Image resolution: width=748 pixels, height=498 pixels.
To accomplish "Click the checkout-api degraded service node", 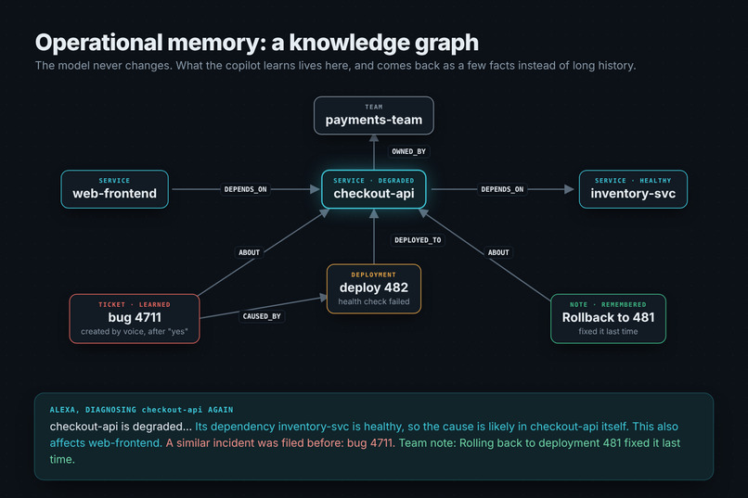I will point(373,189).
